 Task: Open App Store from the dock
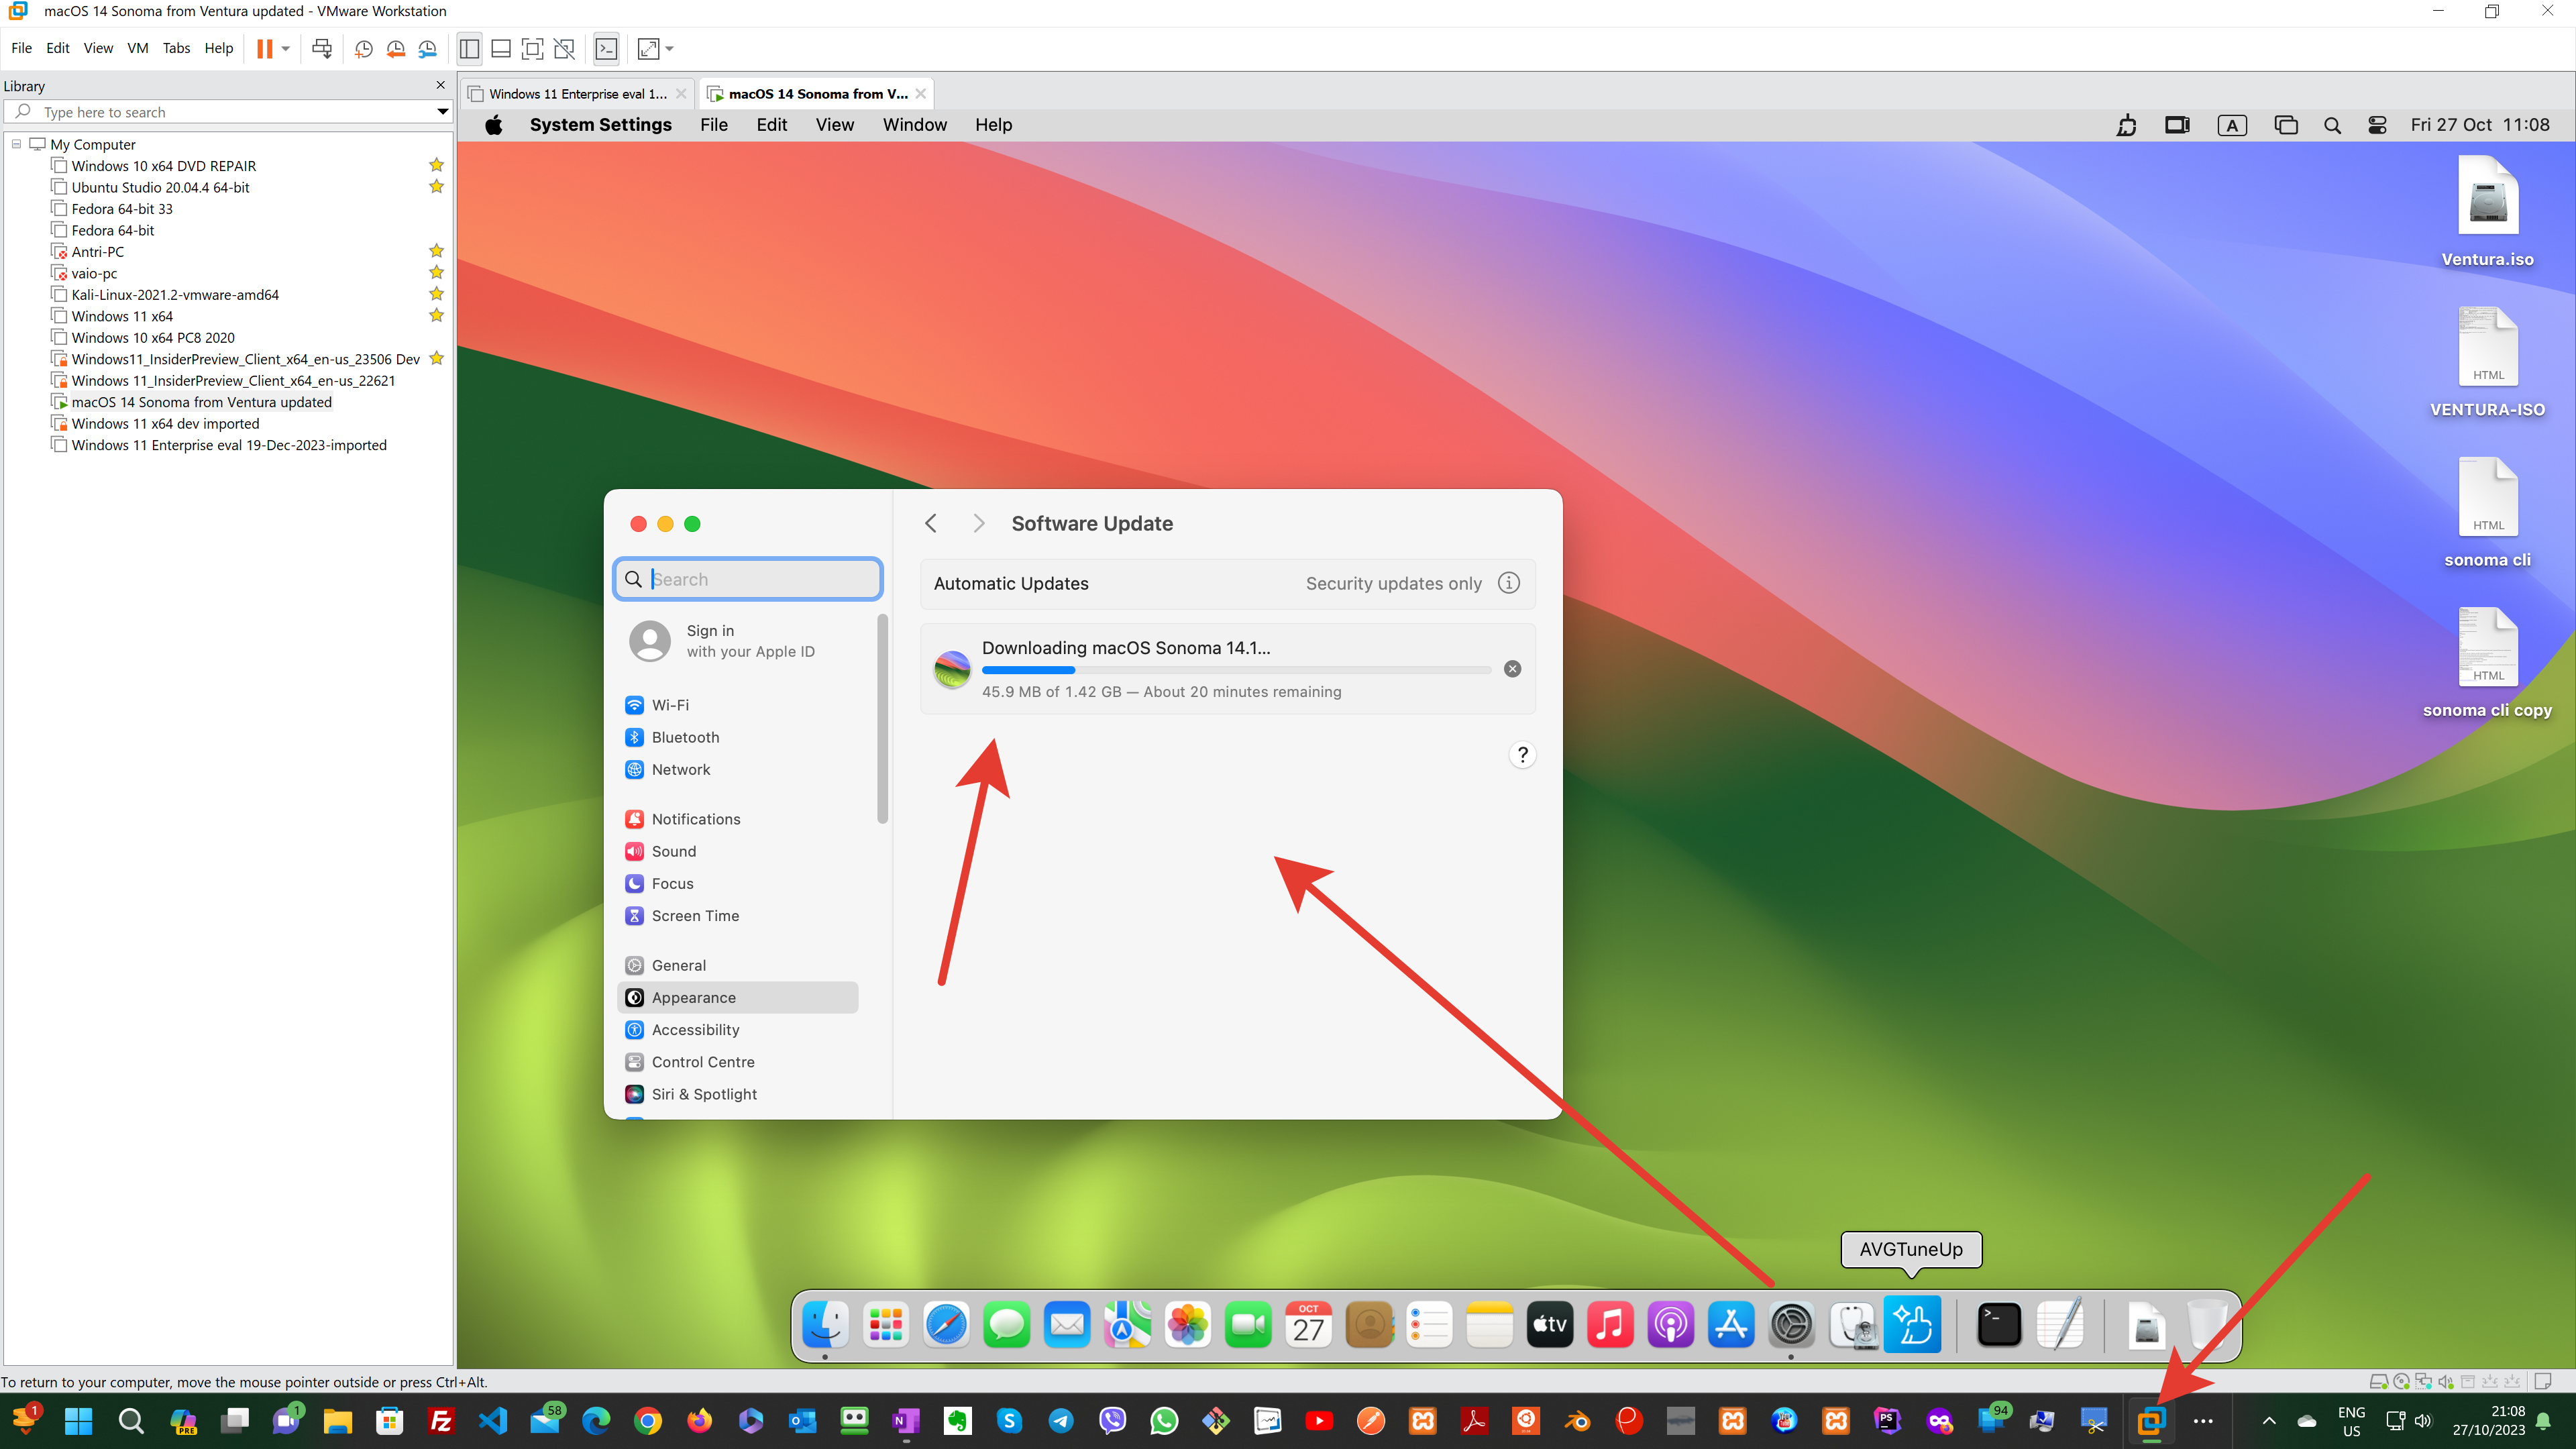click(1731, 1325)
